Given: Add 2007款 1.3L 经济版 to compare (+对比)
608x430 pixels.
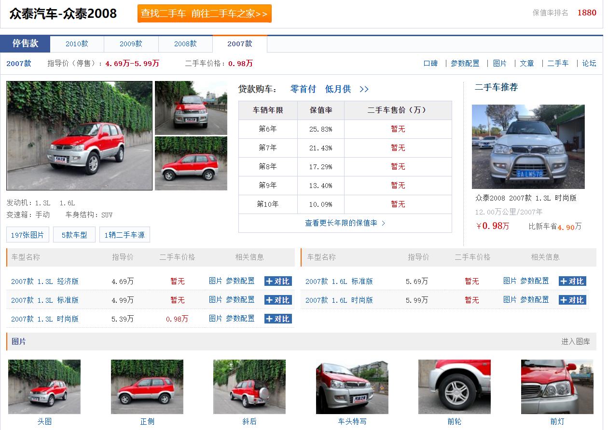Looking at the screenshot, I should point(278,281).
